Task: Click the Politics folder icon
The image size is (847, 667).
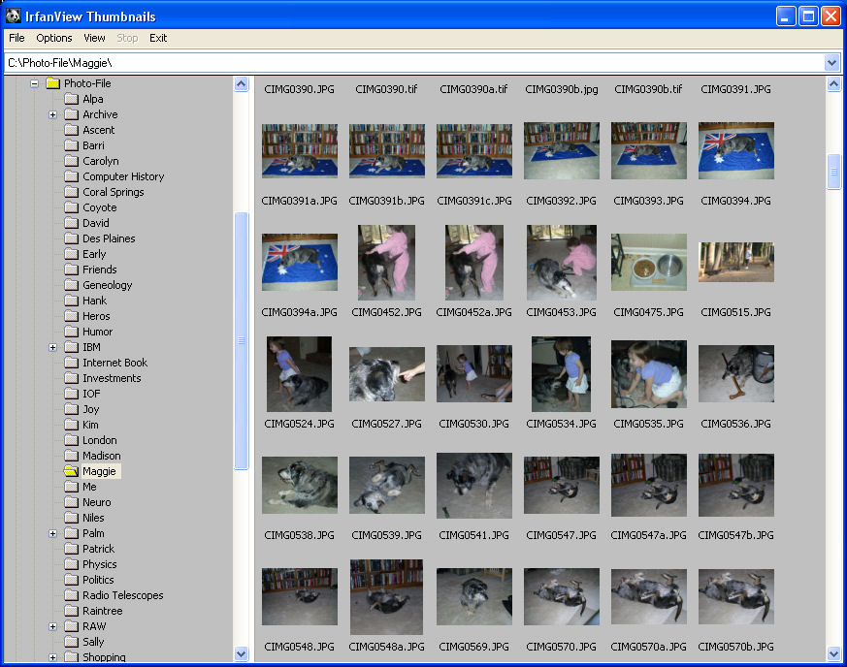Action: [71, 580]
